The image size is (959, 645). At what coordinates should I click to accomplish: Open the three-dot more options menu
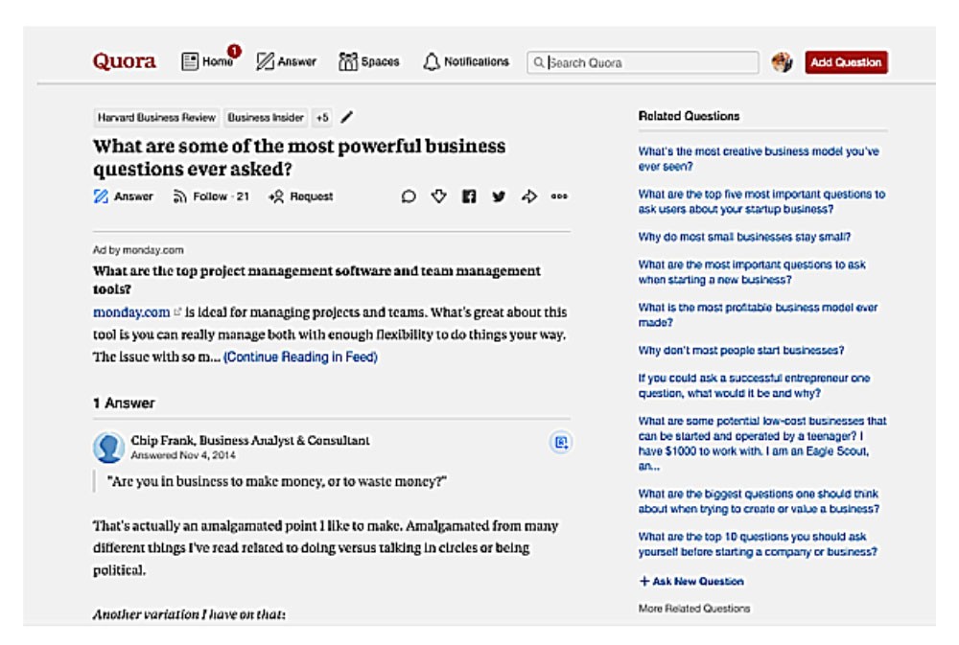coord(559,196)
